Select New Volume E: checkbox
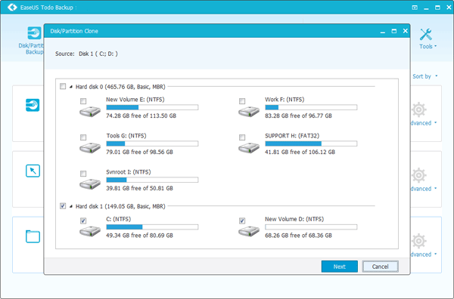 point(83,101)
